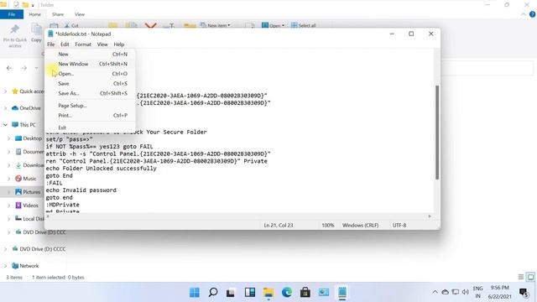Open the ribbon's Open dropdown

click(273, 25)
